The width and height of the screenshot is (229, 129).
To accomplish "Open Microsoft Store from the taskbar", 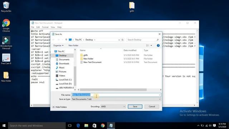I will (x=94, y=125).
